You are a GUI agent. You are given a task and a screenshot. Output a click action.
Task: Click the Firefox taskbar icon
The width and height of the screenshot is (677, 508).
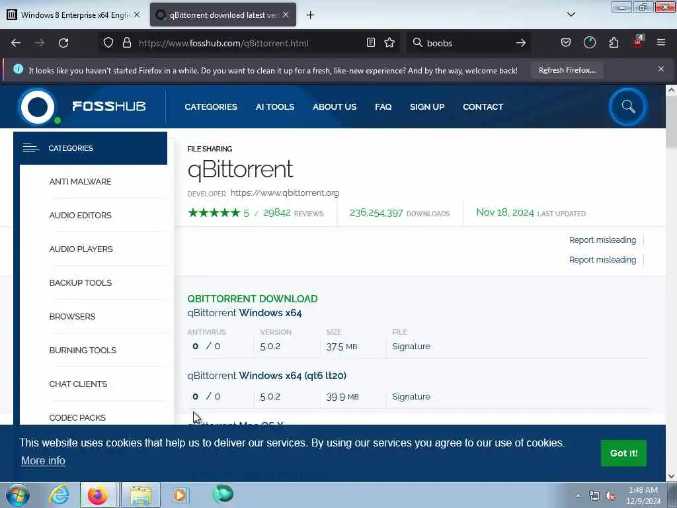click(98, 495)
